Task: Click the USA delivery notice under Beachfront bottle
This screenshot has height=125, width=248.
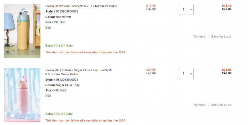Action: [85, 52]
